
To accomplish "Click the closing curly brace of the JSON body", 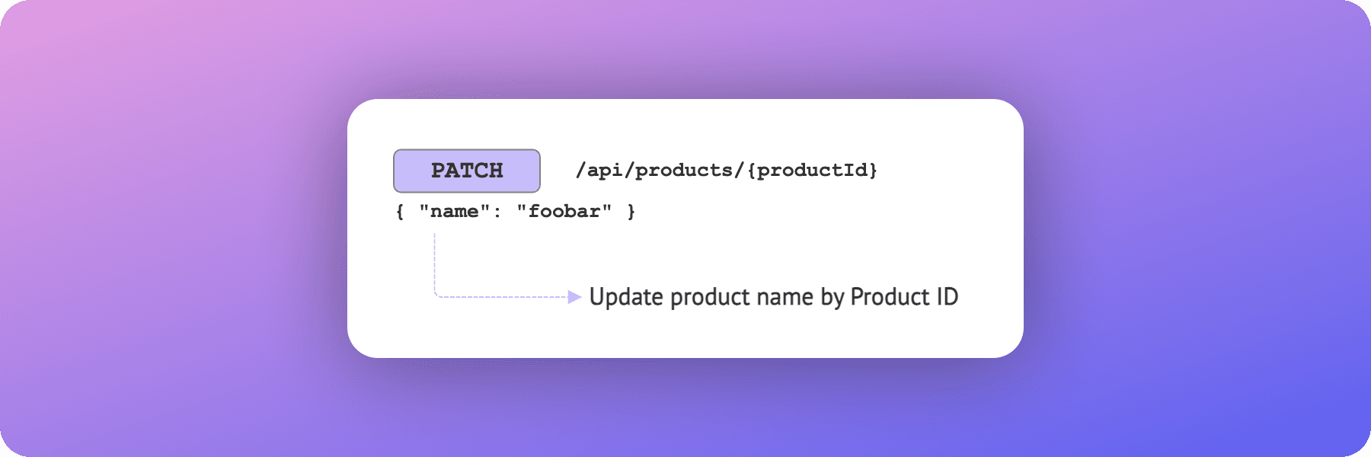I will [631, 212].
